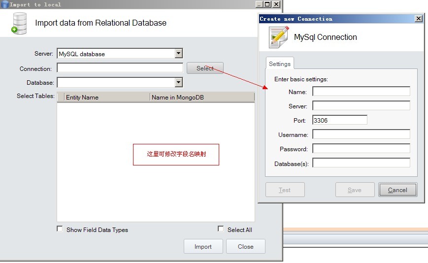This screenshot has height=263, width=428.
Task: Click the Name in MongoDB column header
Action: point(202,98)
